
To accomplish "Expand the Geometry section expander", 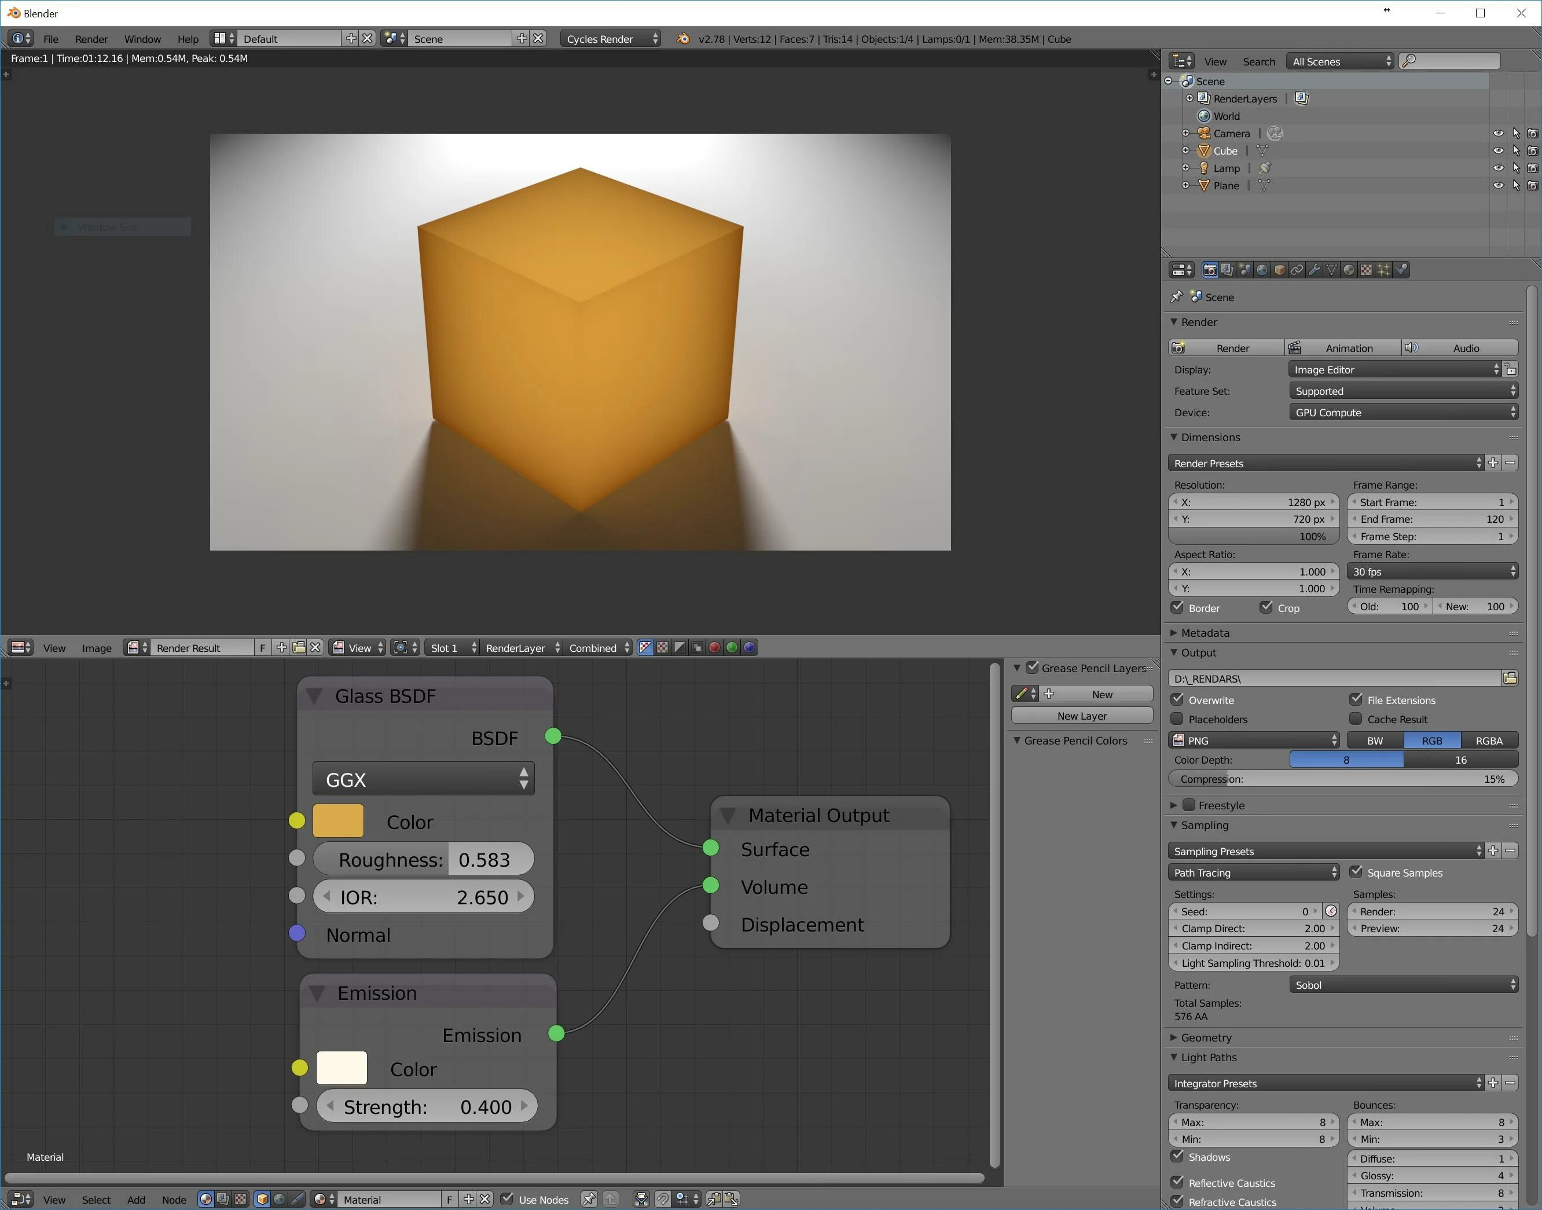I will pyautogui.click(x=1202, y=1036).
